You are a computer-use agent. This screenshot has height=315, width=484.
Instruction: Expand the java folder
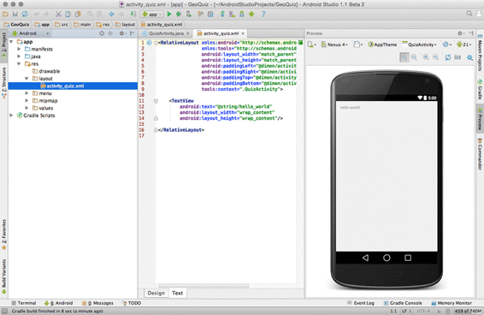tap(19, 56)
